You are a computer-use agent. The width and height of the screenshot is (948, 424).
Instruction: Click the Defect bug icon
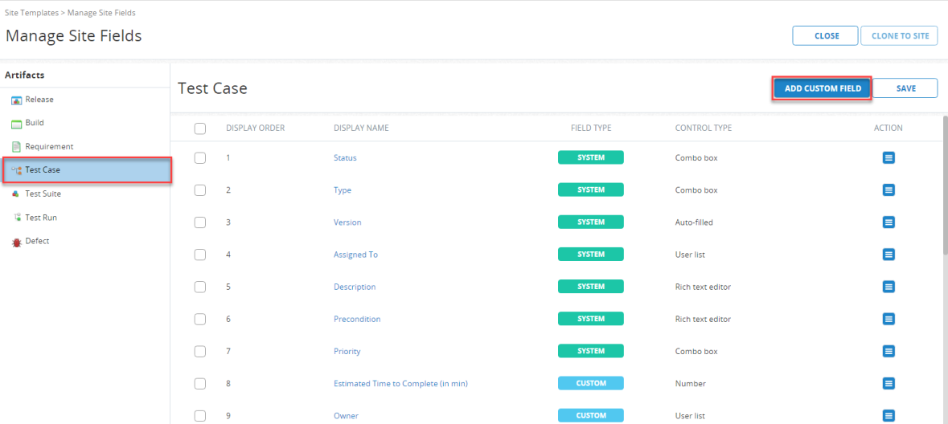(x=16, y=242)
